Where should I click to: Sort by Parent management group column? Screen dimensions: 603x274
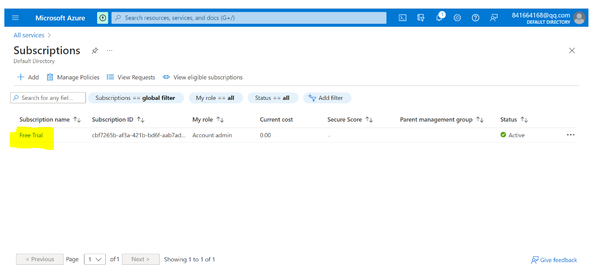(442, 119)
